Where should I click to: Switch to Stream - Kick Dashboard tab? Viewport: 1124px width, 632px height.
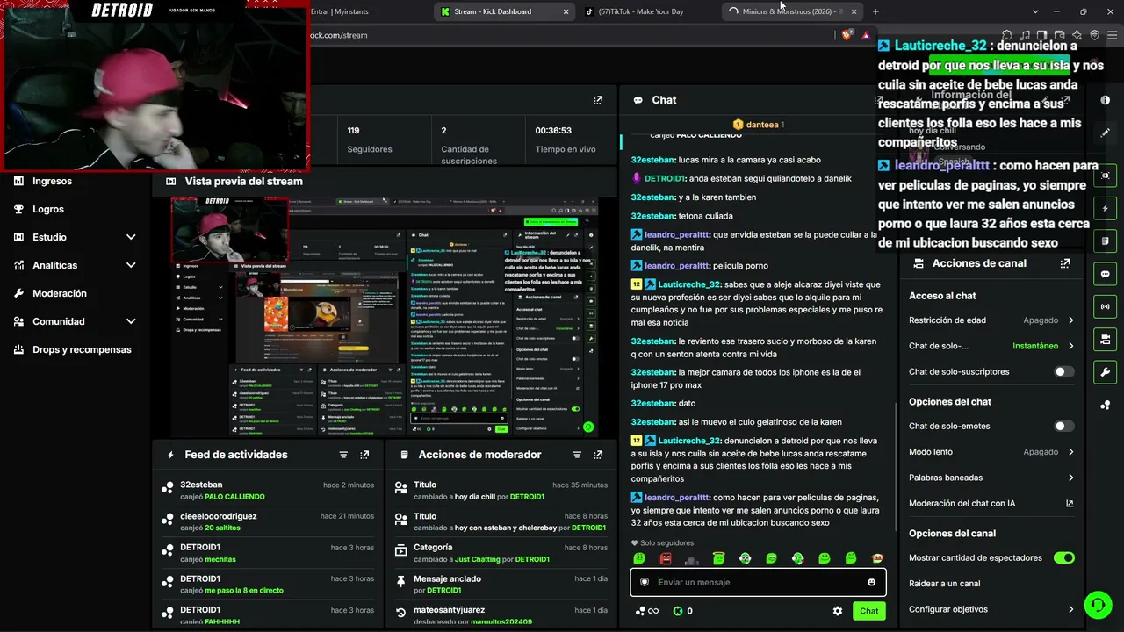pos(503,11)
